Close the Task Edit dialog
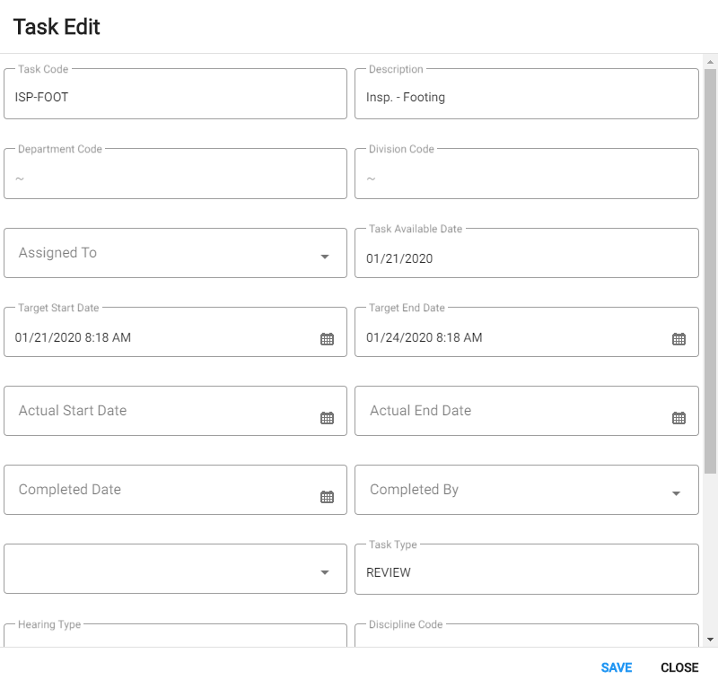The width and height of the screenshot is (718, 688). tap(679, 667)
